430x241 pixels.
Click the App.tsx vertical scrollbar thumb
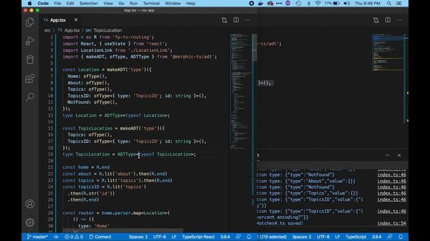pyautogui.click(x=254, y=48)
